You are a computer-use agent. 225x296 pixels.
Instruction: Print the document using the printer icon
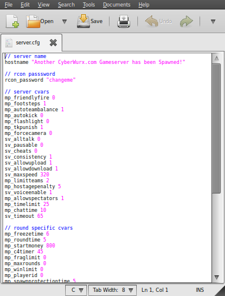click(124, 21)
